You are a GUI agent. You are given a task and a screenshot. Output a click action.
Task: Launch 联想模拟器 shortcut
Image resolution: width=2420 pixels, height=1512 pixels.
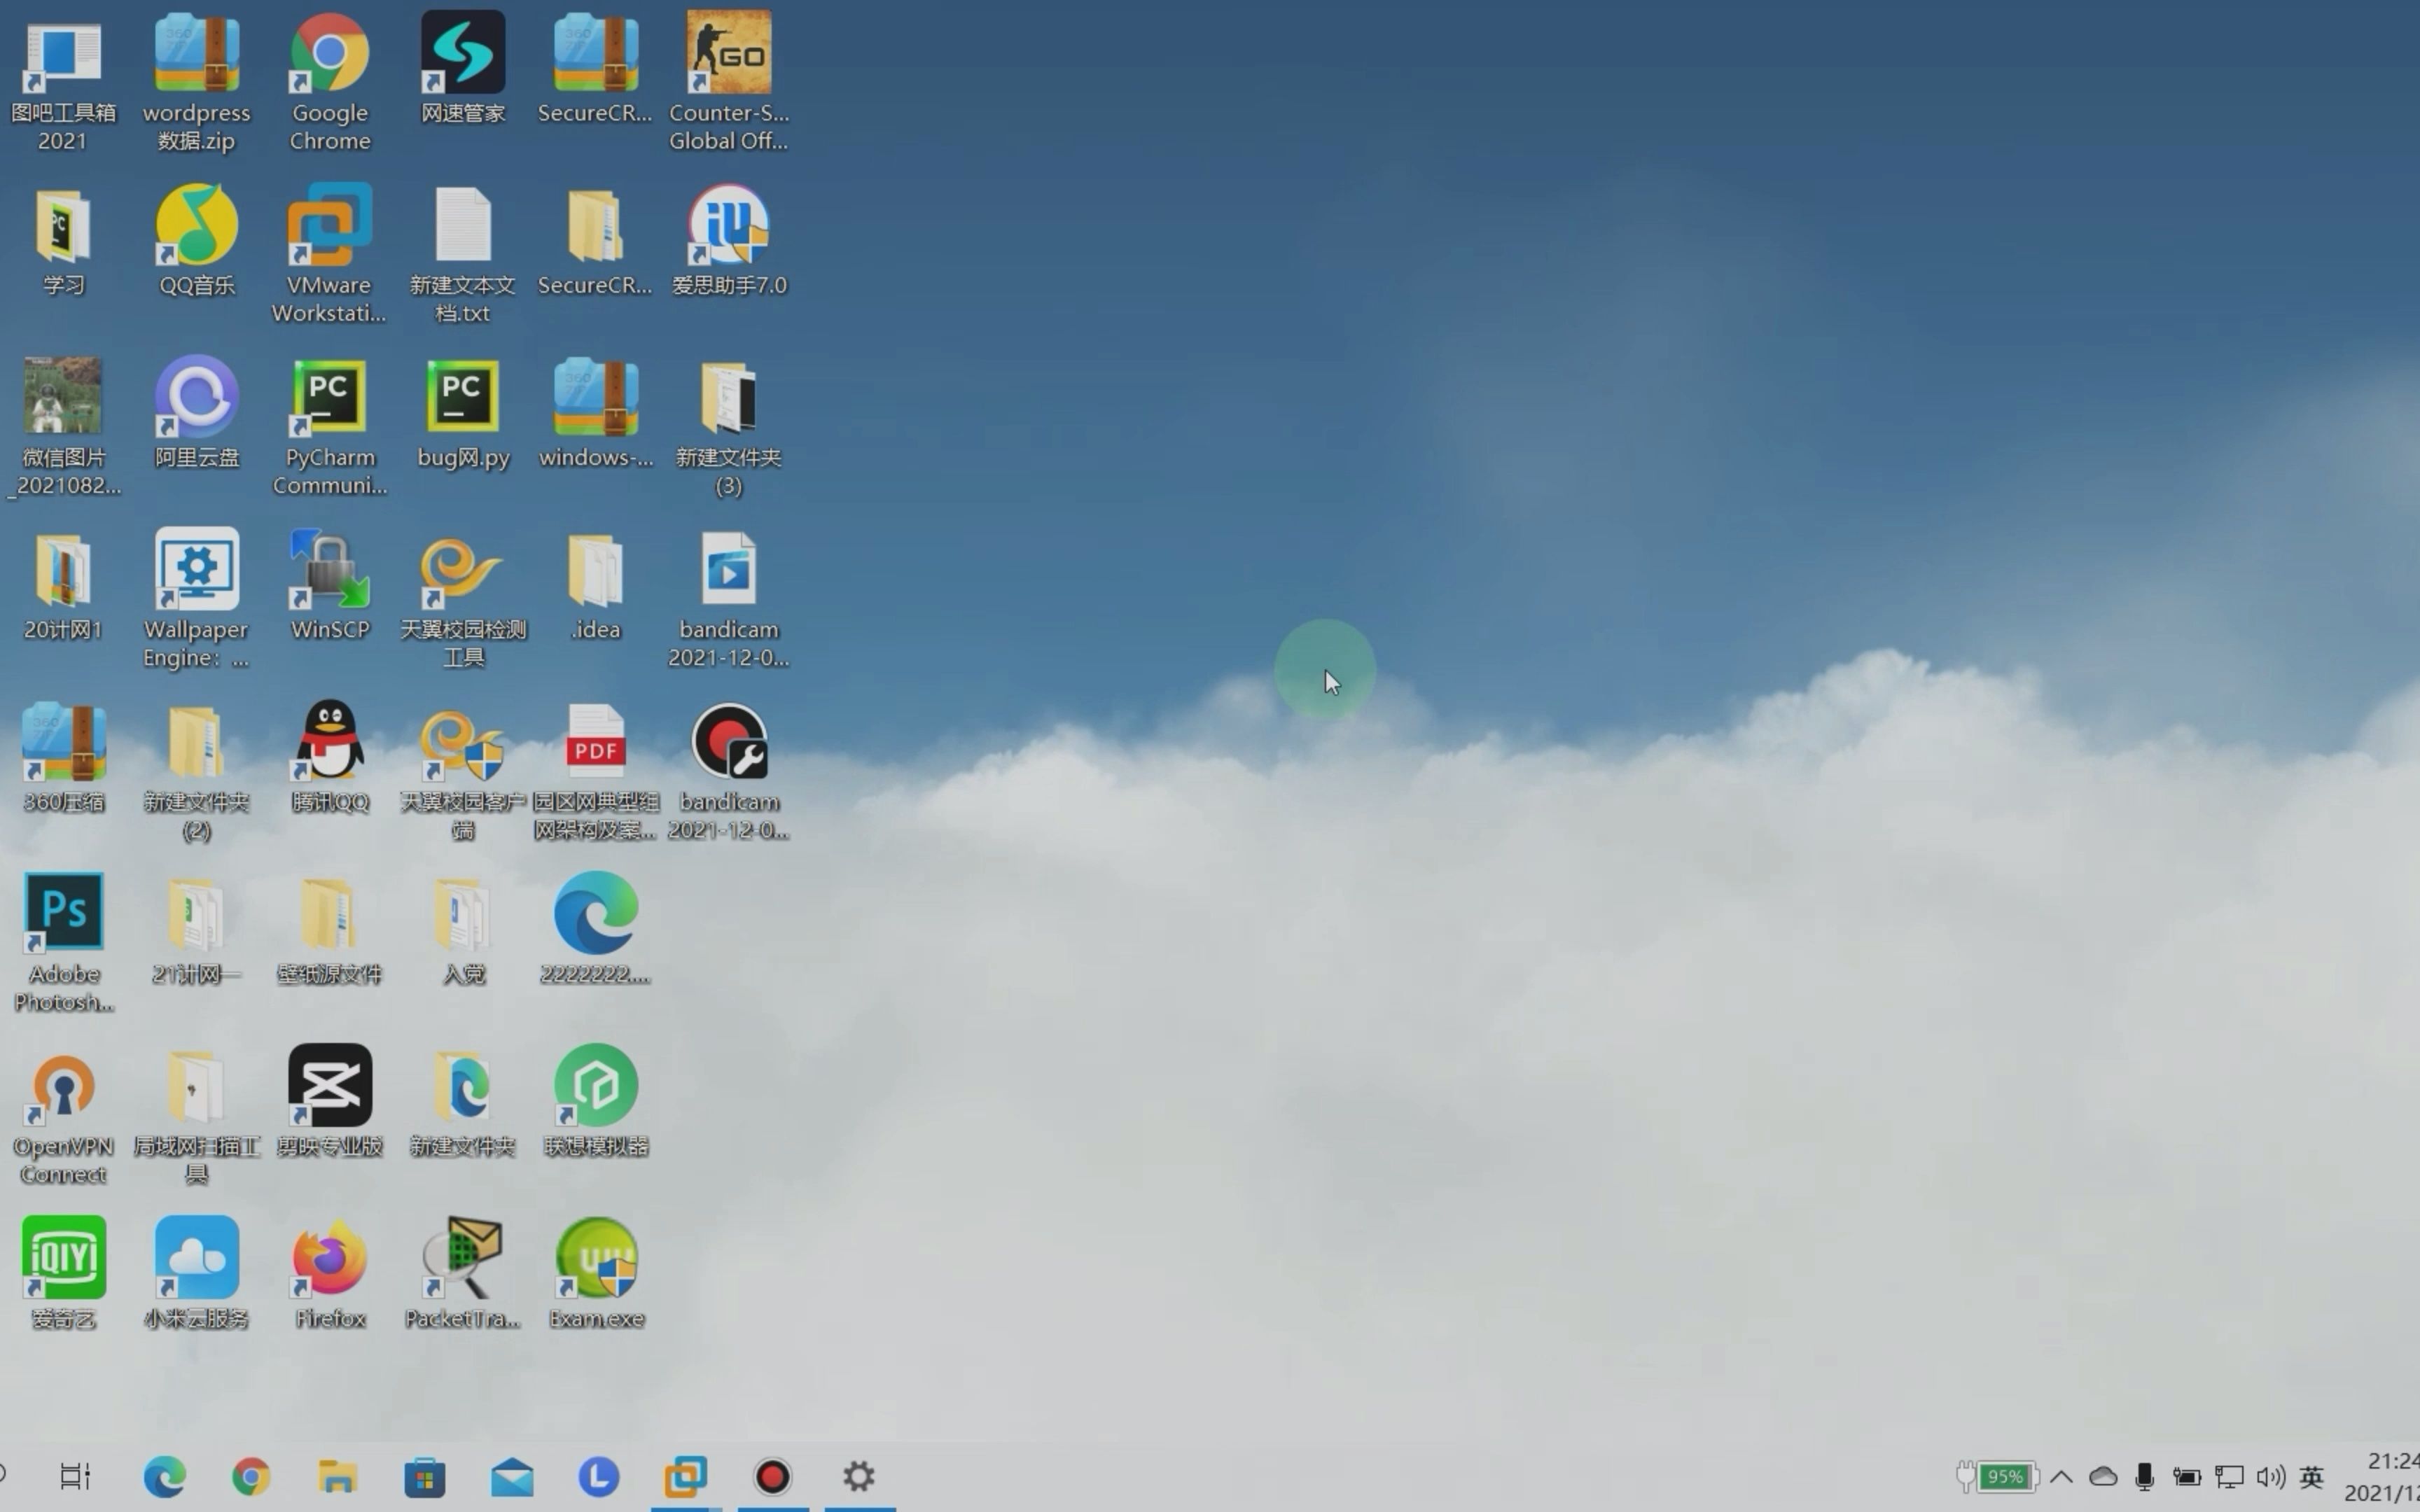(595, 1100)
